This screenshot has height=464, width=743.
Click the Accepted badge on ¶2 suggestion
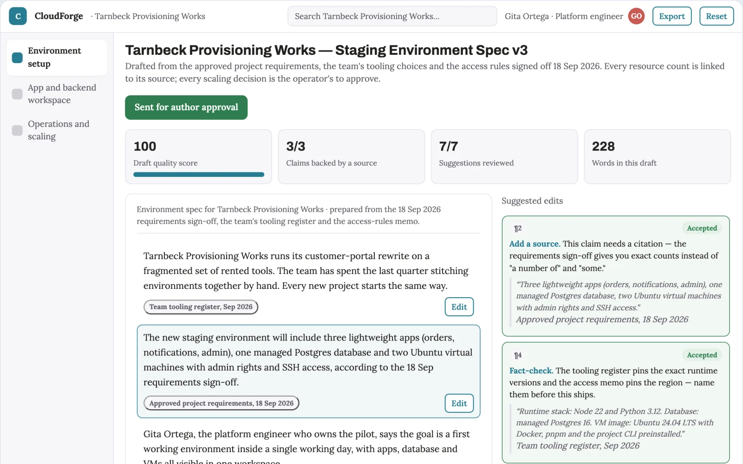click(x=702, y=228)
